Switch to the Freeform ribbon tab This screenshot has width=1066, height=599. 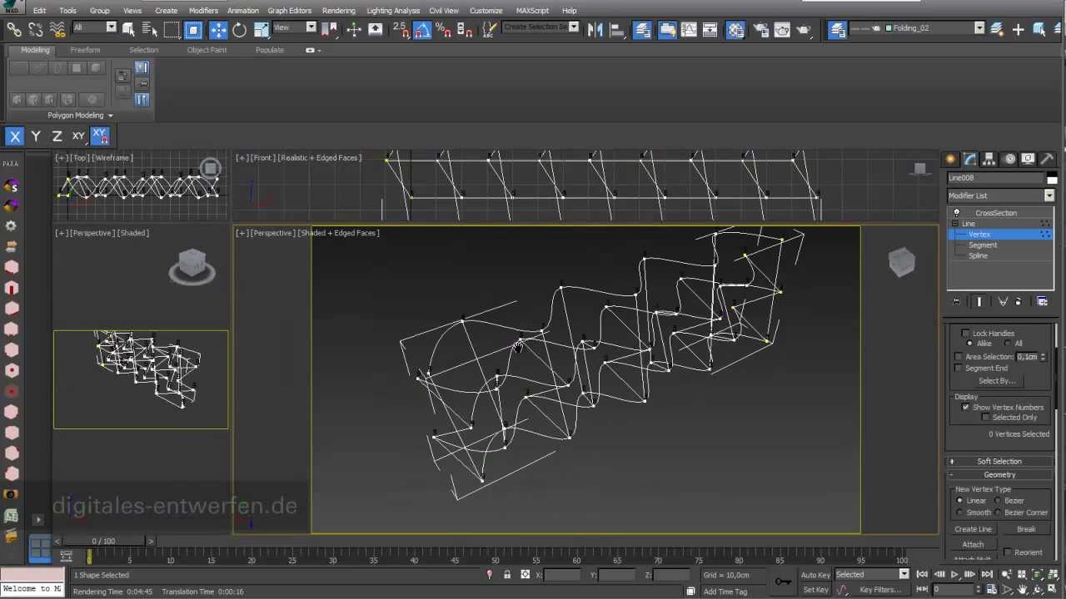pos(85,50)
